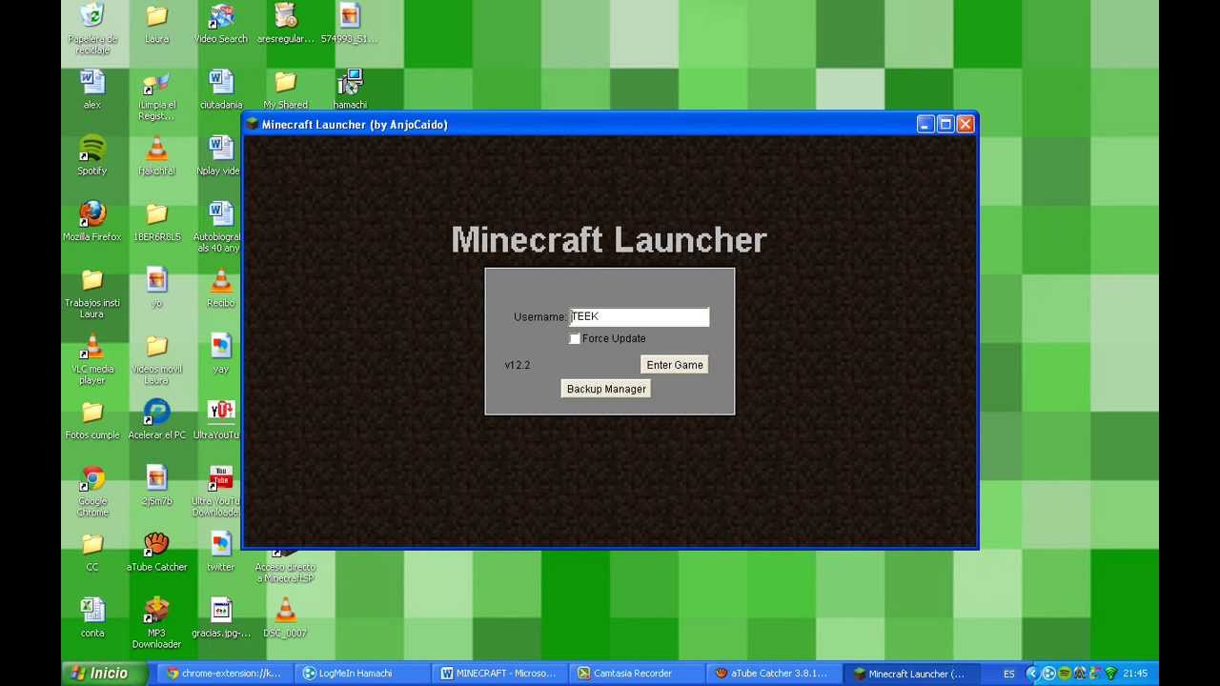Open the Papelera de reciclaje desktop icon
This screenshot has width=1220, height=686.
(x=92, y=27)
